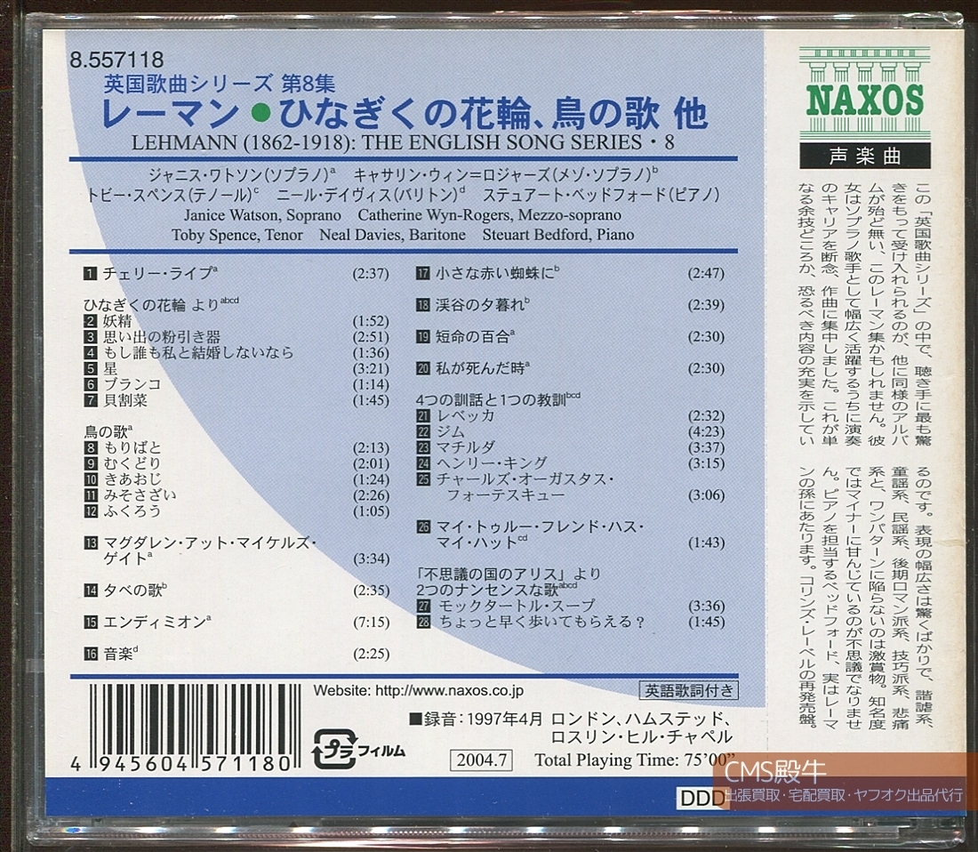
Task: Click the catalog number 8.557118
Action: [117, 60]
